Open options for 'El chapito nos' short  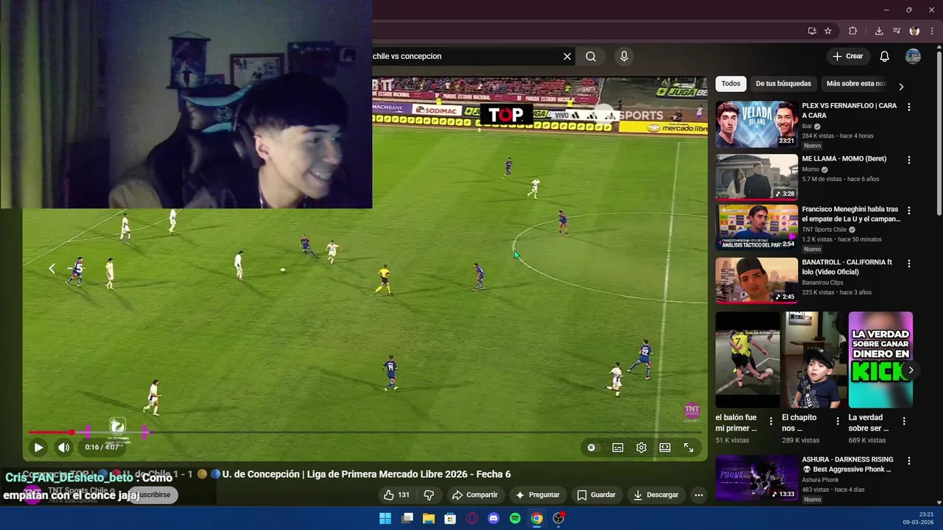click(x=838, y=421)
